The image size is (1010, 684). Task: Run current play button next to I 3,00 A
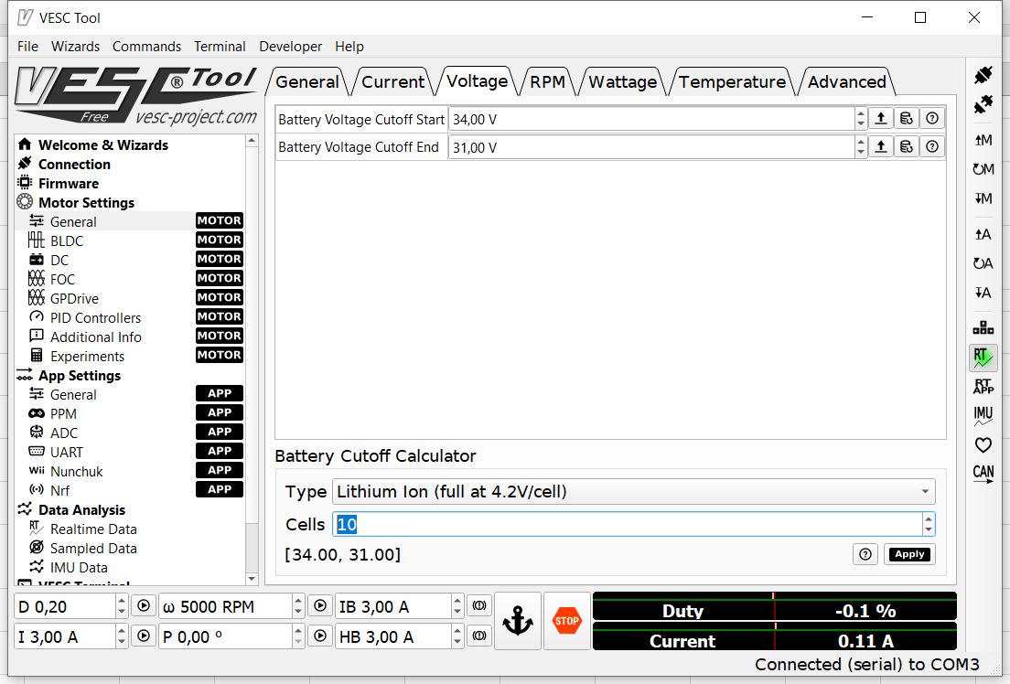click(144, 636)
